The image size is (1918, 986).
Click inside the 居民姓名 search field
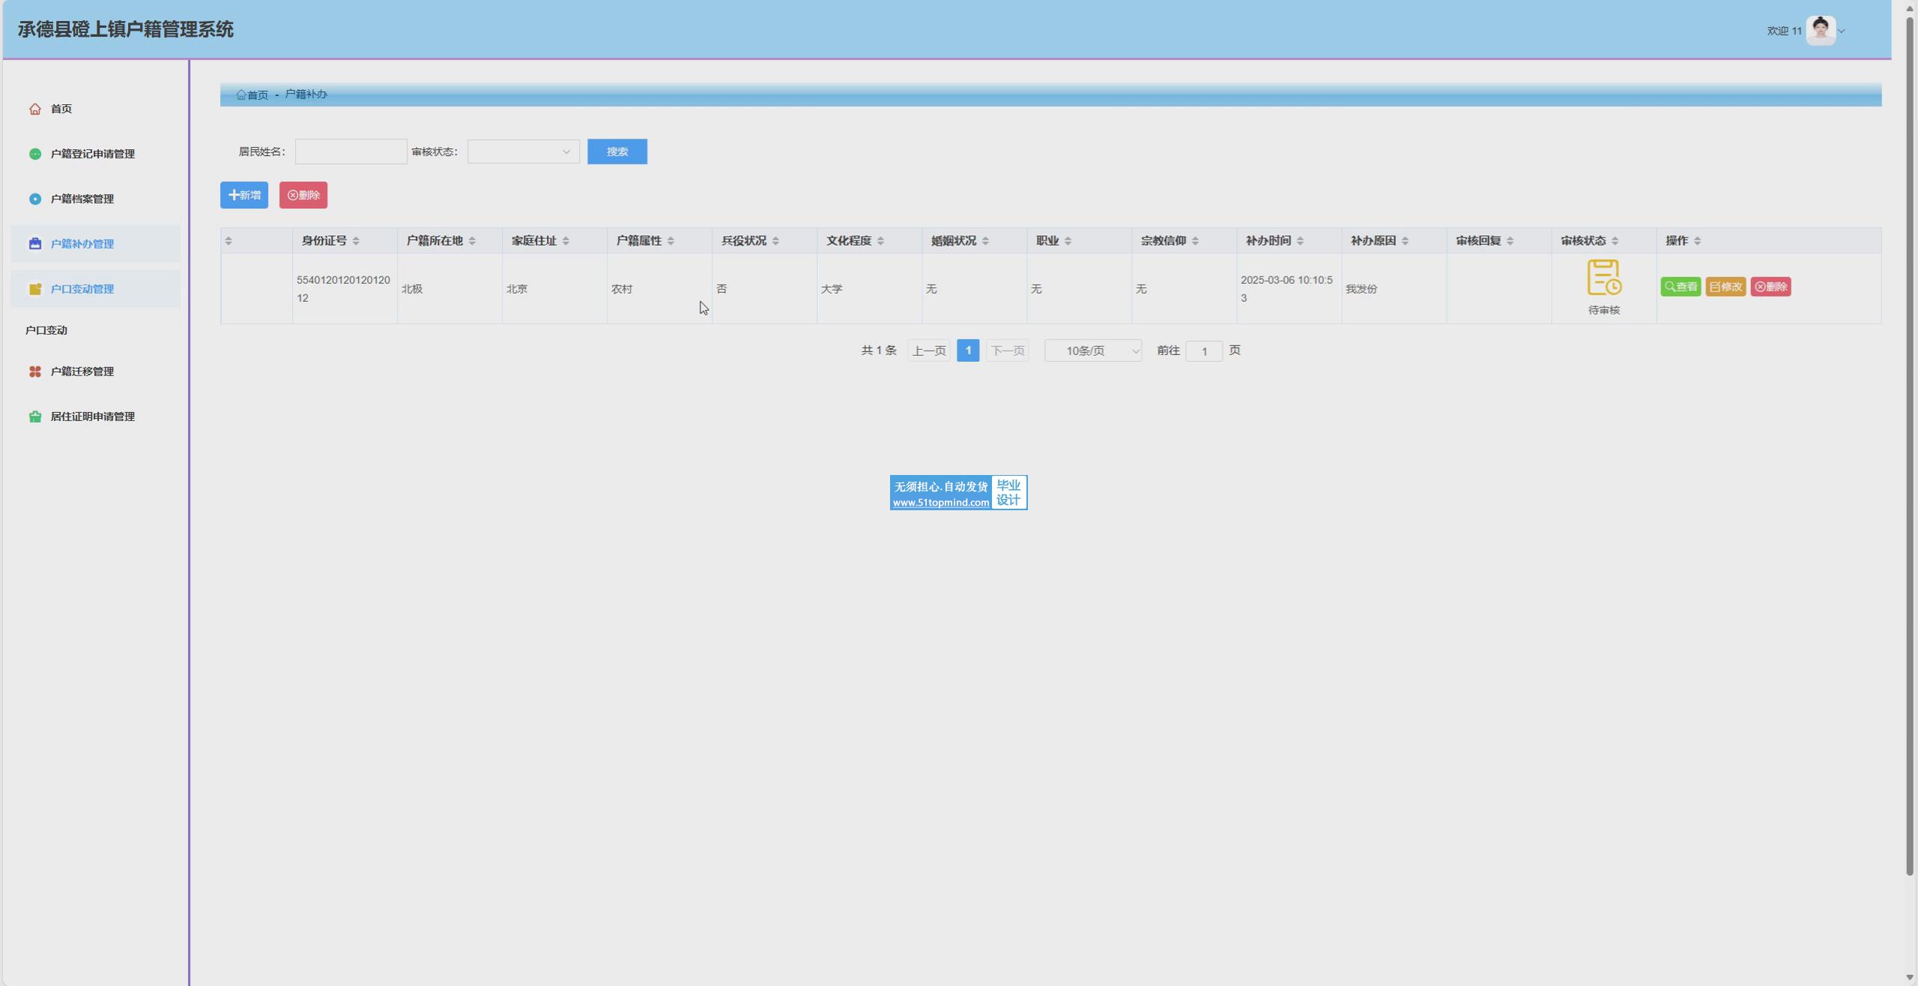coord(351,152)
